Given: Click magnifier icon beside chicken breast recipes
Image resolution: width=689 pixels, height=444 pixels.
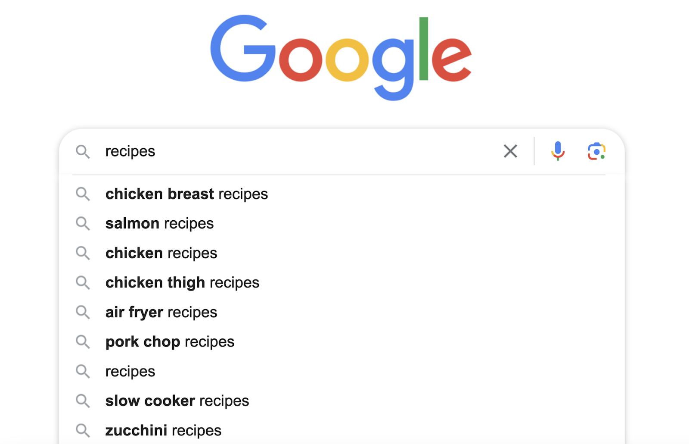Looking at the screenshot, I should point(83,194).
